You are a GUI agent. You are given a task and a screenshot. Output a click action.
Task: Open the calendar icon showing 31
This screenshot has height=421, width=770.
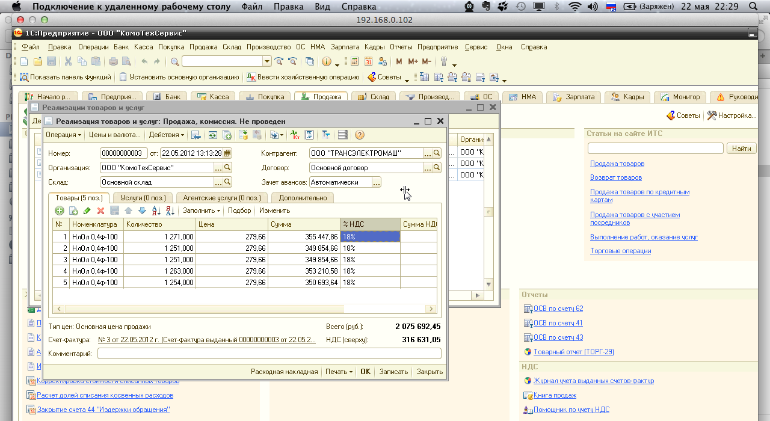[368, 61]
